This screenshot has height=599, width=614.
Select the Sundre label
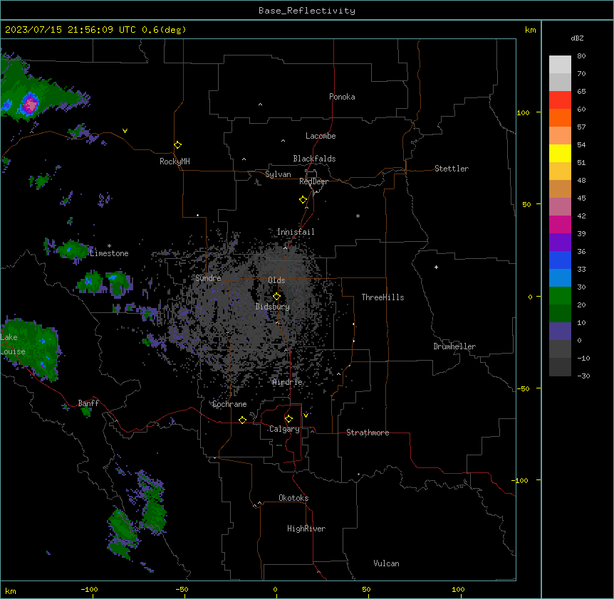208,278
